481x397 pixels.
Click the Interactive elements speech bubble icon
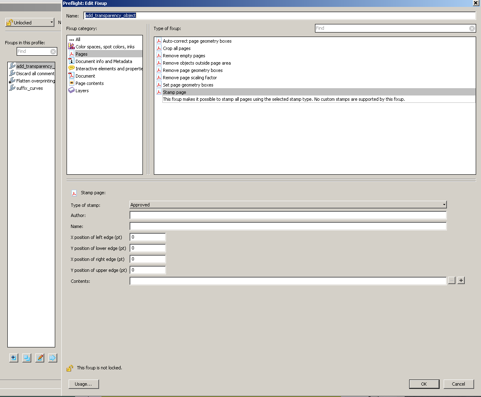coord(71,68)
